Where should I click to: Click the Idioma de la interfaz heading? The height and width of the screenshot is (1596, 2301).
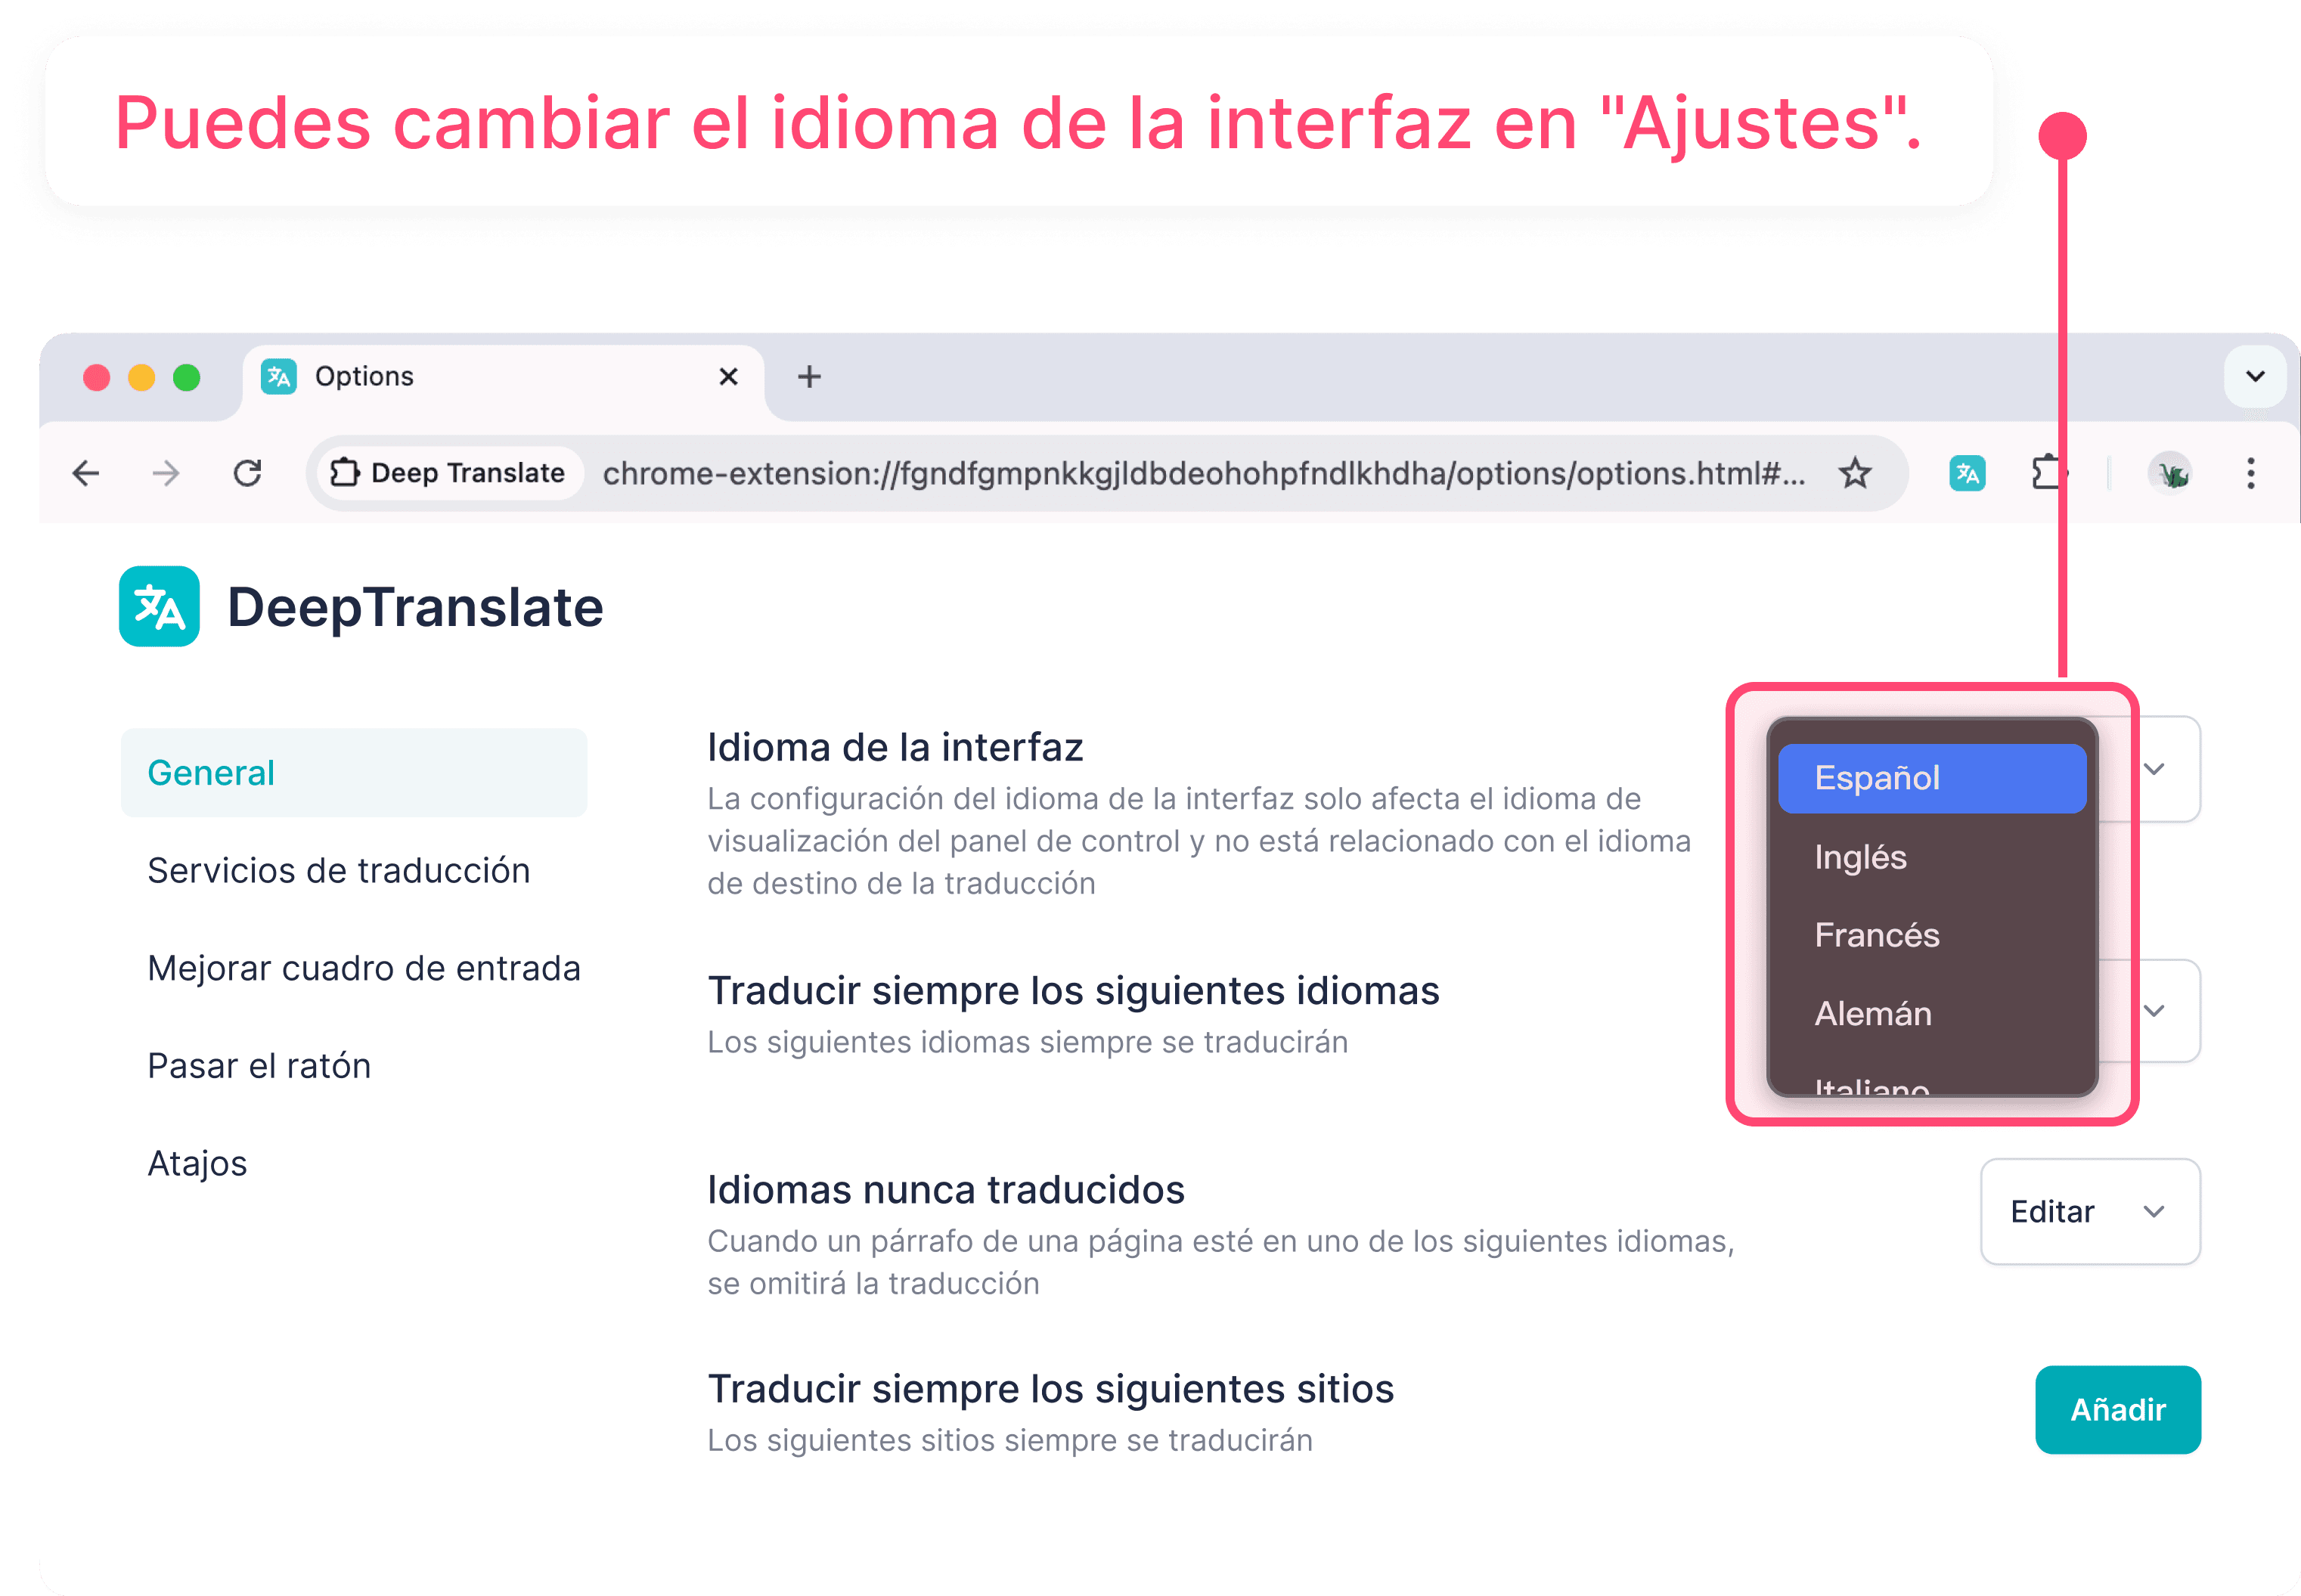coord(895,747)
